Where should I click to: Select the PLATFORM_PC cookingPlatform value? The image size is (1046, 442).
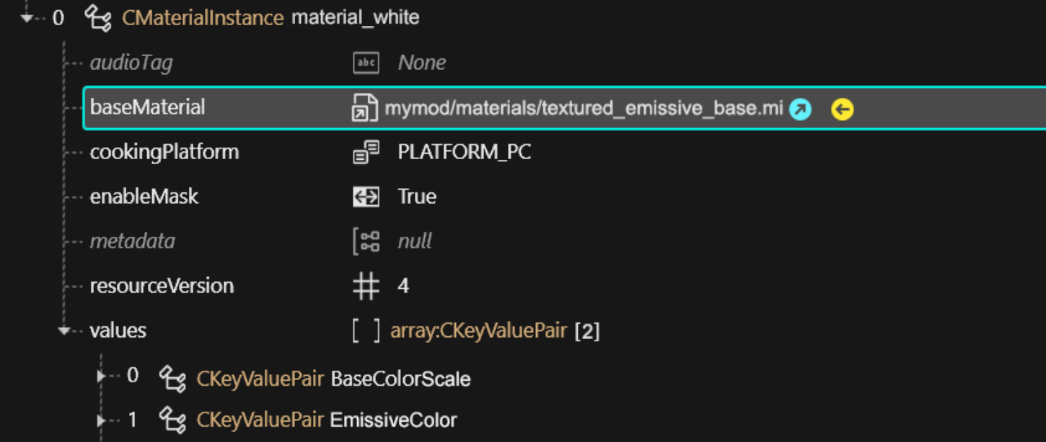coord(464,153)
